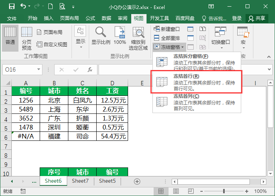Click the 共享 share button

(257, 18)
